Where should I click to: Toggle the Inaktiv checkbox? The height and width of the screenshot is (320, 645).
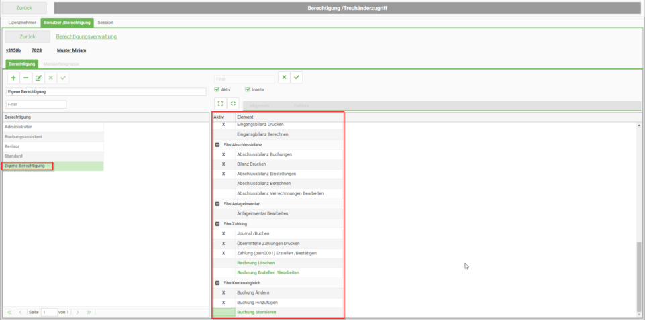248,89
